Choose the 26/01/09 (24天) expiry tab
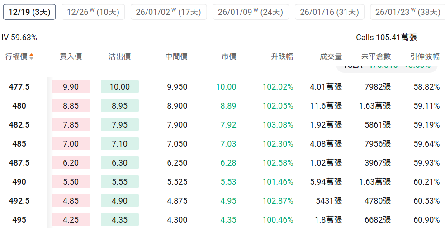 (x=251, y=12)
